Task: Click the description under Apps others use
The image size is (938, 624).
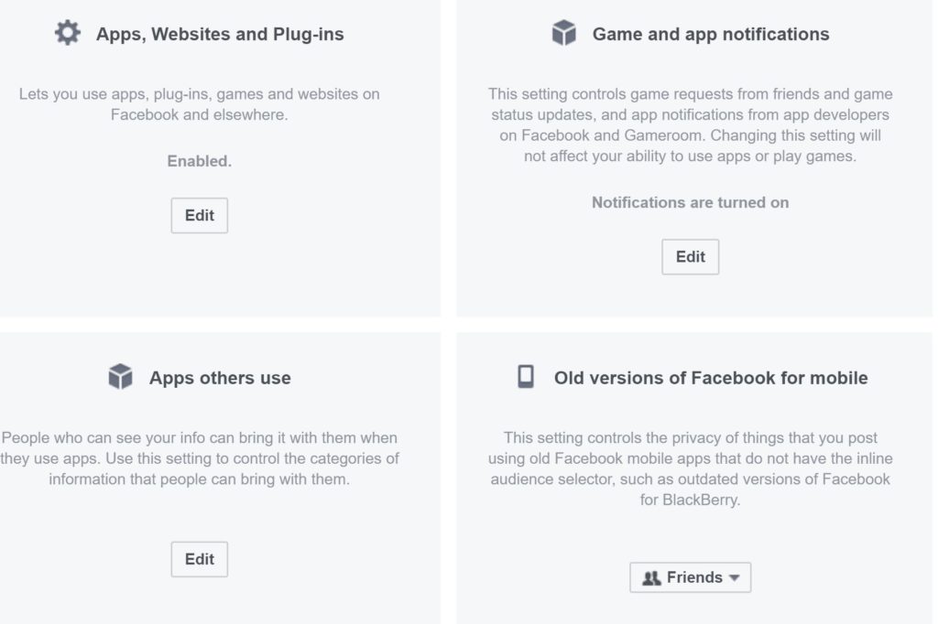Action: click(x=199, y=458)
